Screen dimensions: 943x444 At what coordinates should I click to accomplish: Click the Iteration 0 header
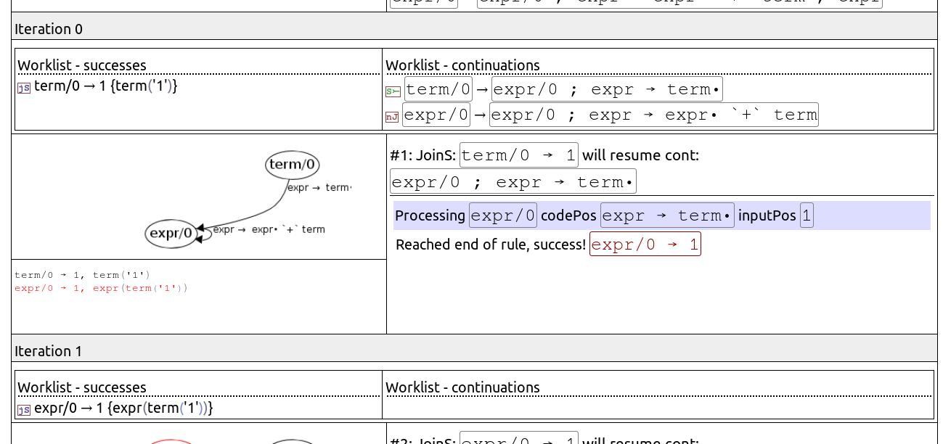point(49,29)
